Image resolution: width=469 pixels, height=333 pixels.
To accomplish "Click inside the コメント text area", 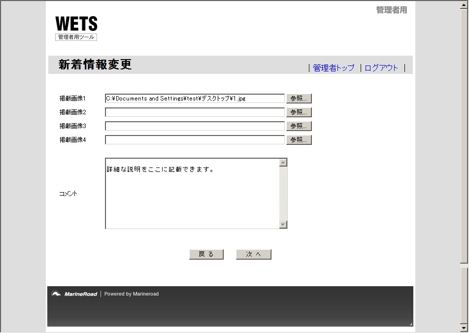I will [x=192, y=197].
